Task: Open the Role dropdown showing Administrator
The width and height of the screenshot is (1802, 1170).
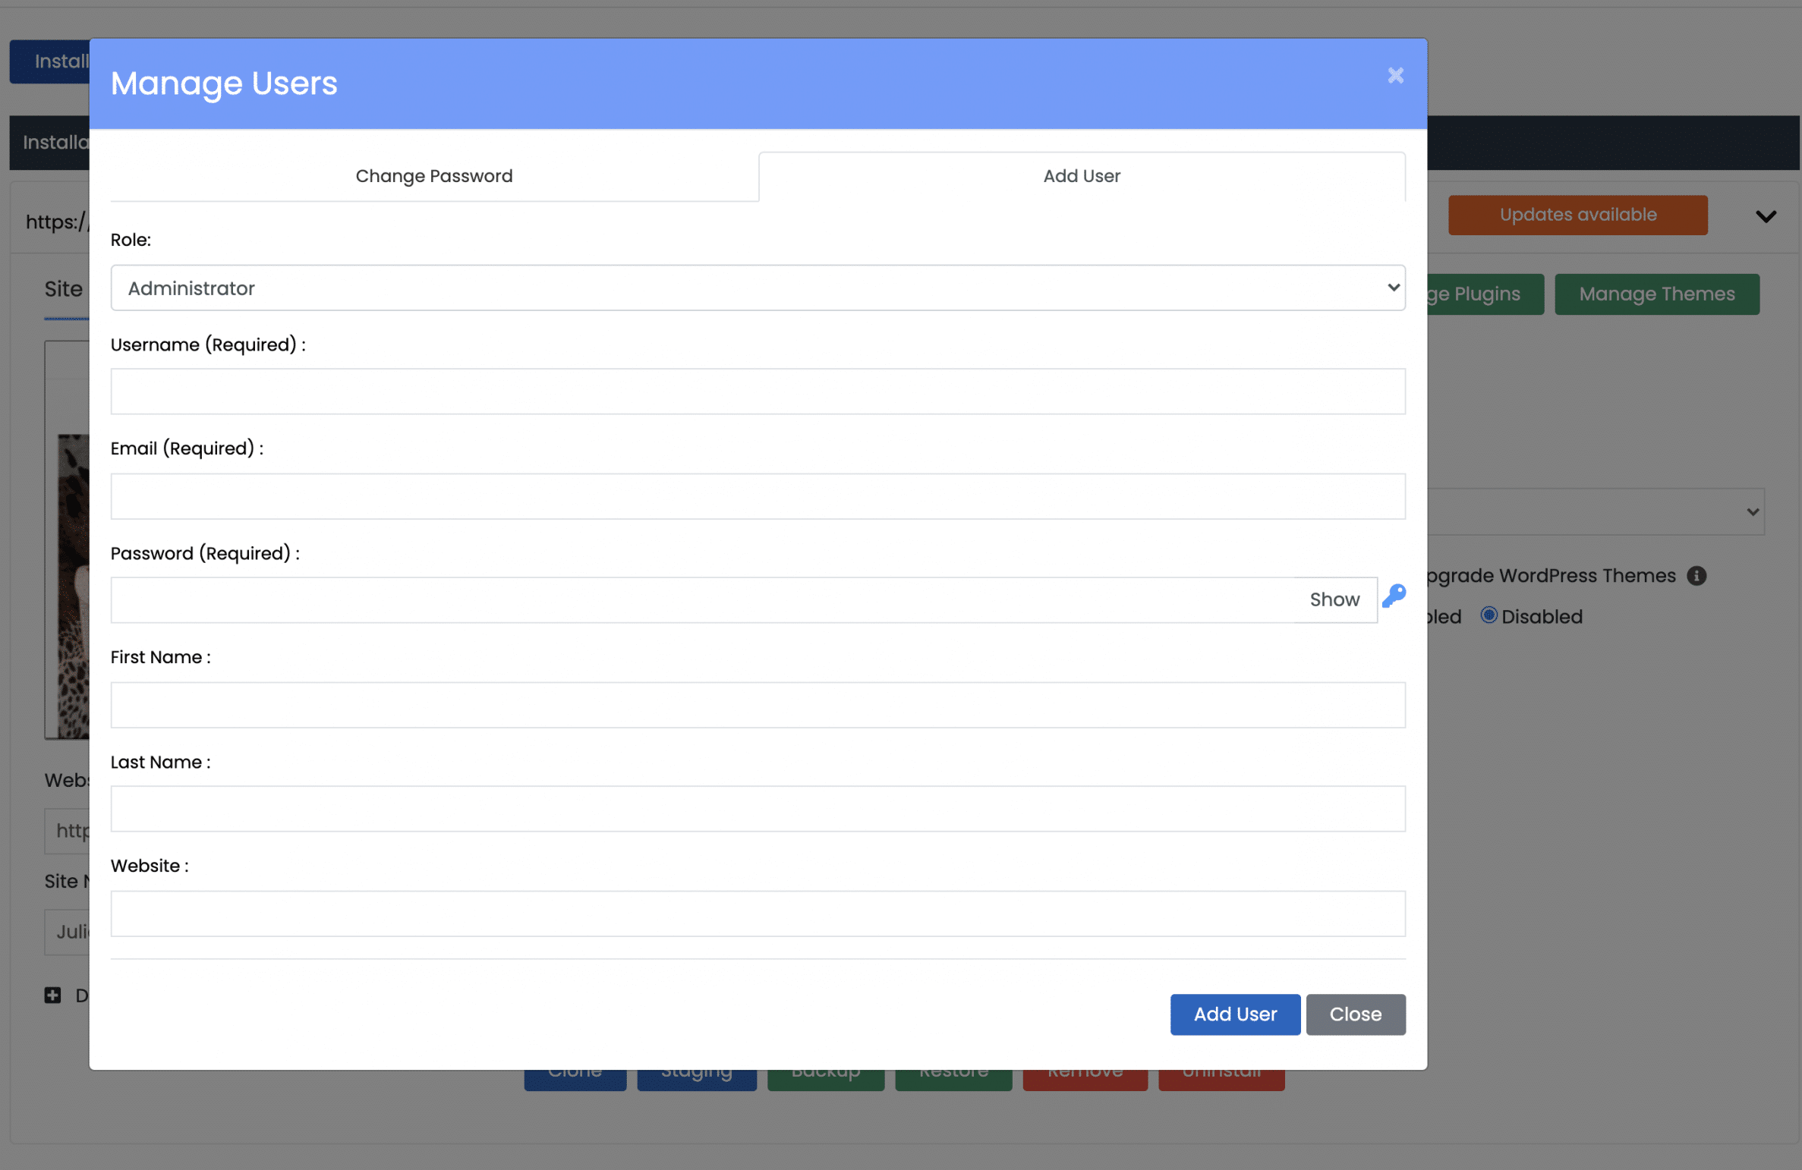Action: tap(758, 288)
